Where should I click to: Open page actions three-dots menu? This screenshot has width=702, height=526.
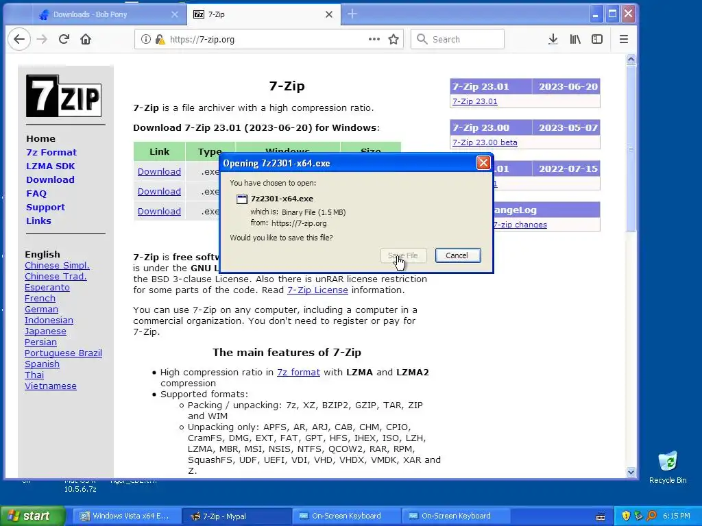click(374, 39)
